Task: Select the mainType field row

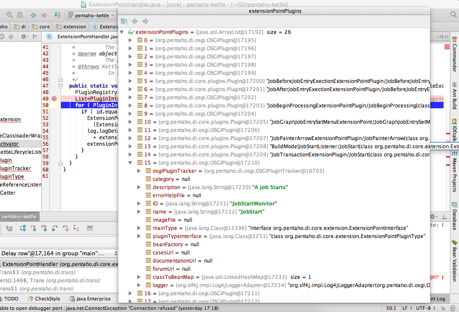Action: (x=274, y=228)
